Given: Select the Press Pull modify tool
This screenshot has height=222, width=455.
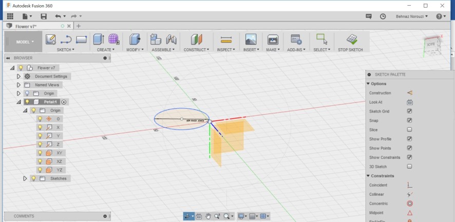Looking at the screenshot, I should pyautogui.click(x=135, y=39).
